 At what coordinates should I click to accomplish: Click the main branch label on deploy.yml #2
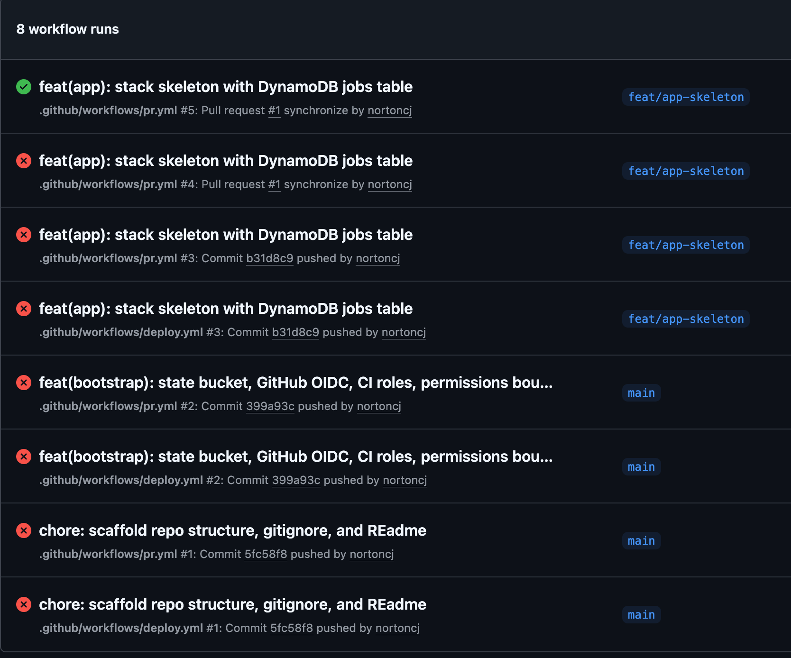[x=641, y=467]
